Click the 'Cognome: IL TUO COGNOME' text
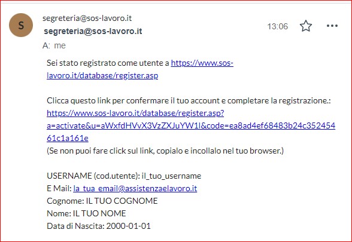This screenshot has height=242, width=352. point(102,201)
